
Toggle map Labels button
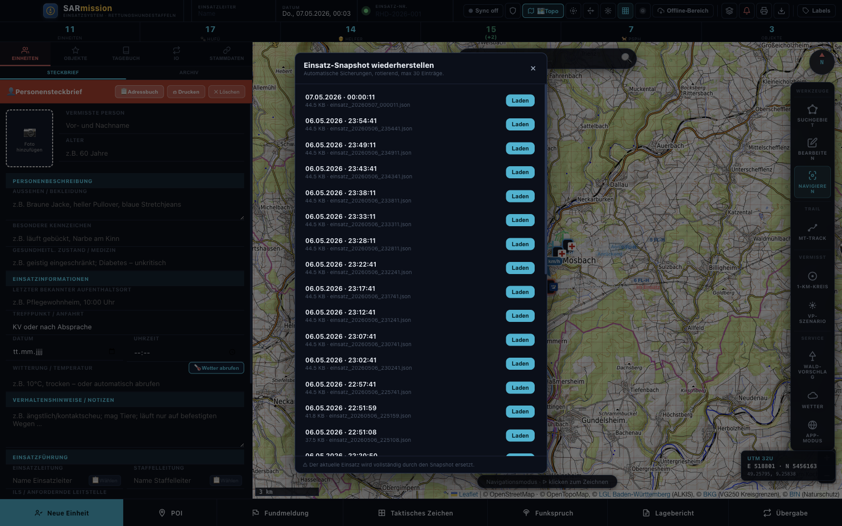(x=816, y=11)
